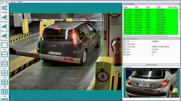Click the Rem. Lane camera icon

pyautogui.click(x=5, y=27)
